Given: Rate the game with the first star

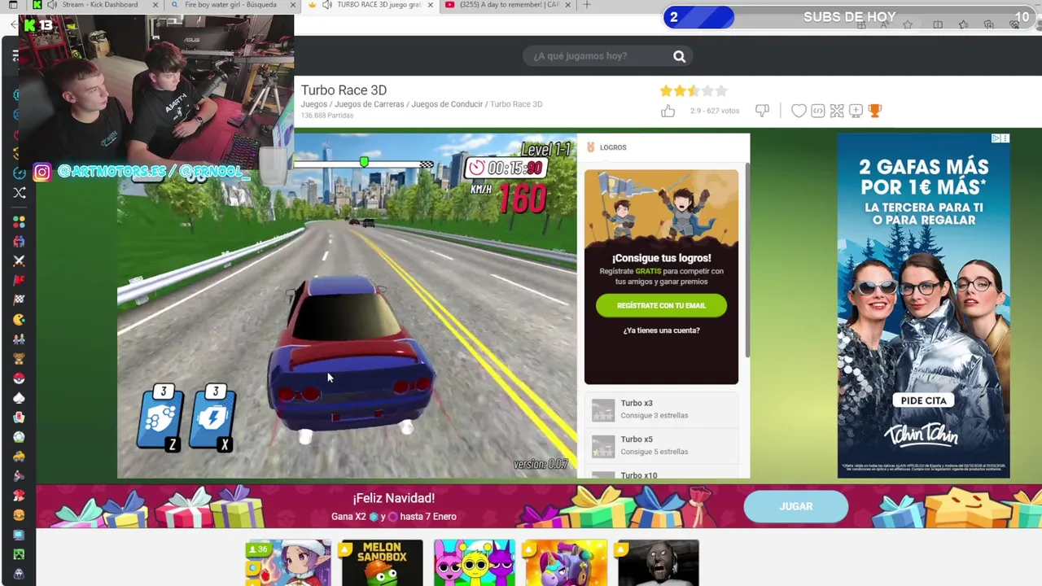Looking at the screenshot, I should click(666, 91).
